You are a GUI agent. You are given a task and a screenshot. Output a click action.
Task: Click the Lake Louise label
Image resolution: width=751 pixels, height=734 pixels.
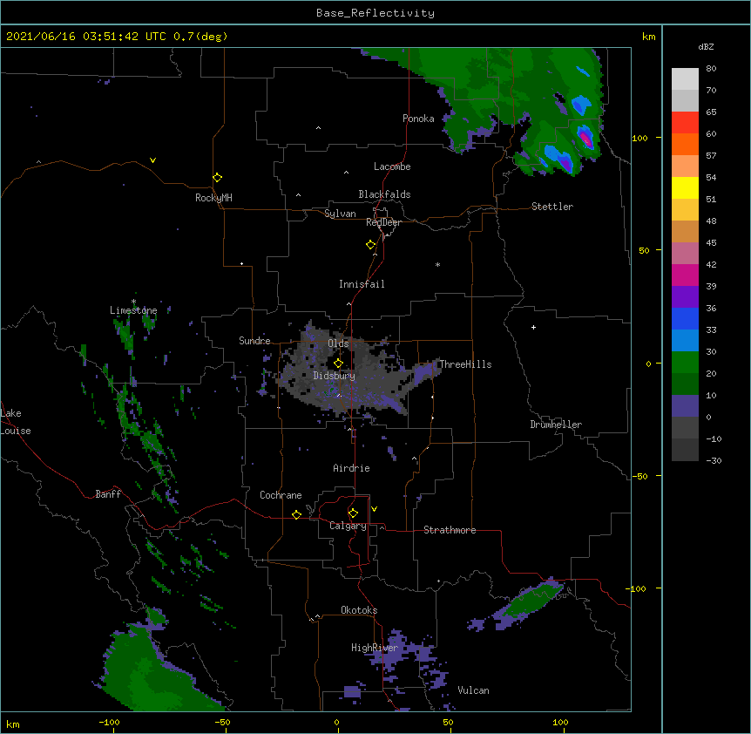point(16,422)
